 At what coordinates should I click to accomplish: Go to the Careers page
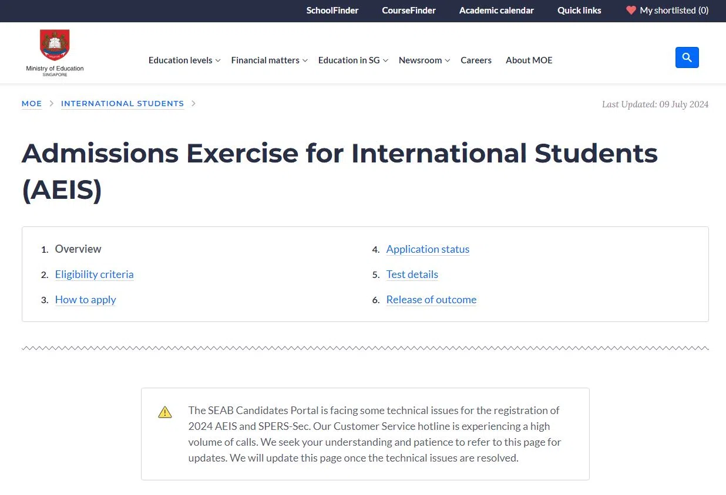coord(476,60)
